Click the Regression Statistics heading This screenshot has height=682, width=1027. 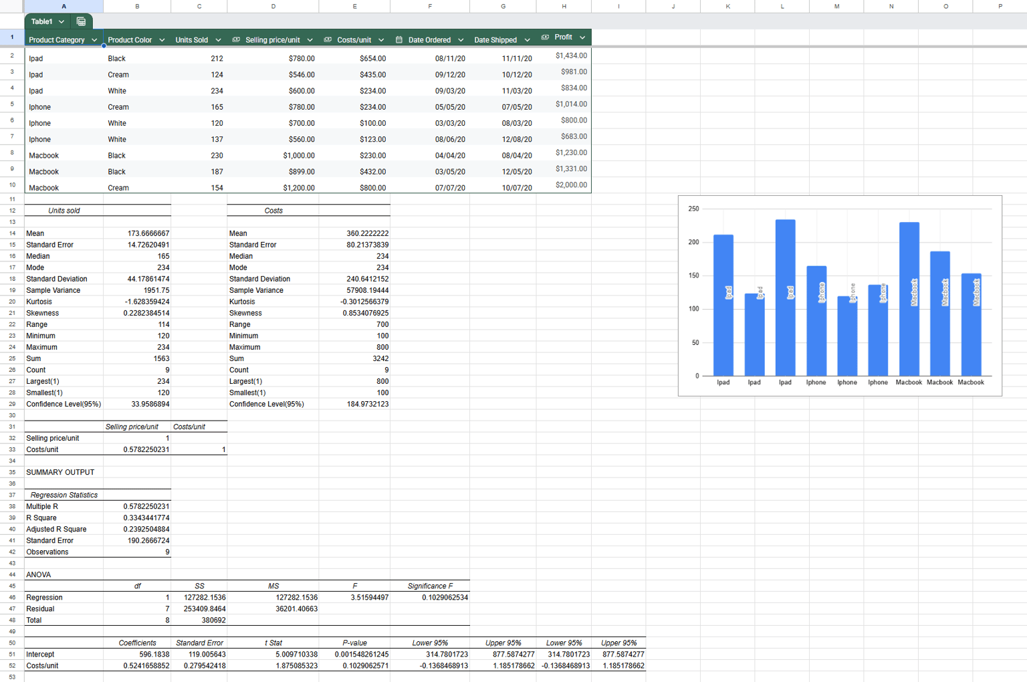coord(64,495)
